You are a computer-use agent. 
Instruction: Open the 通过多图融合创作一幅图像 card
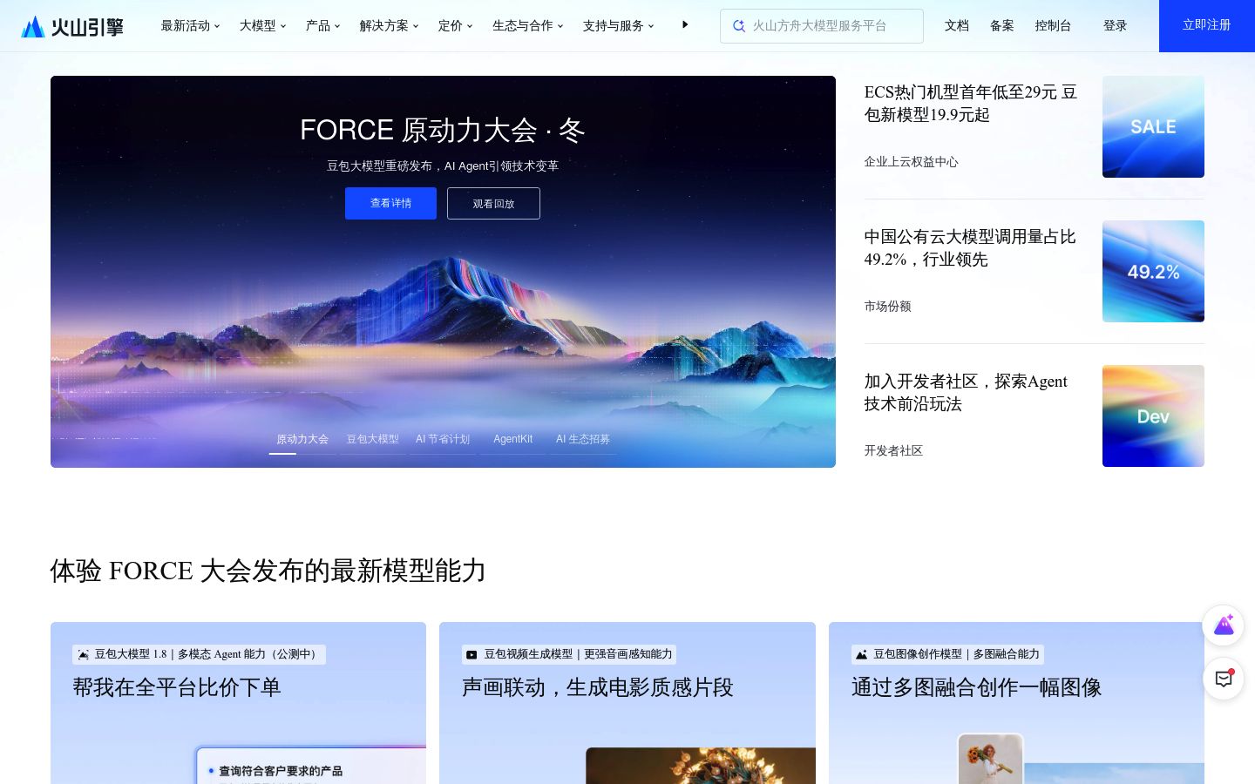[x=1016, y=703]
